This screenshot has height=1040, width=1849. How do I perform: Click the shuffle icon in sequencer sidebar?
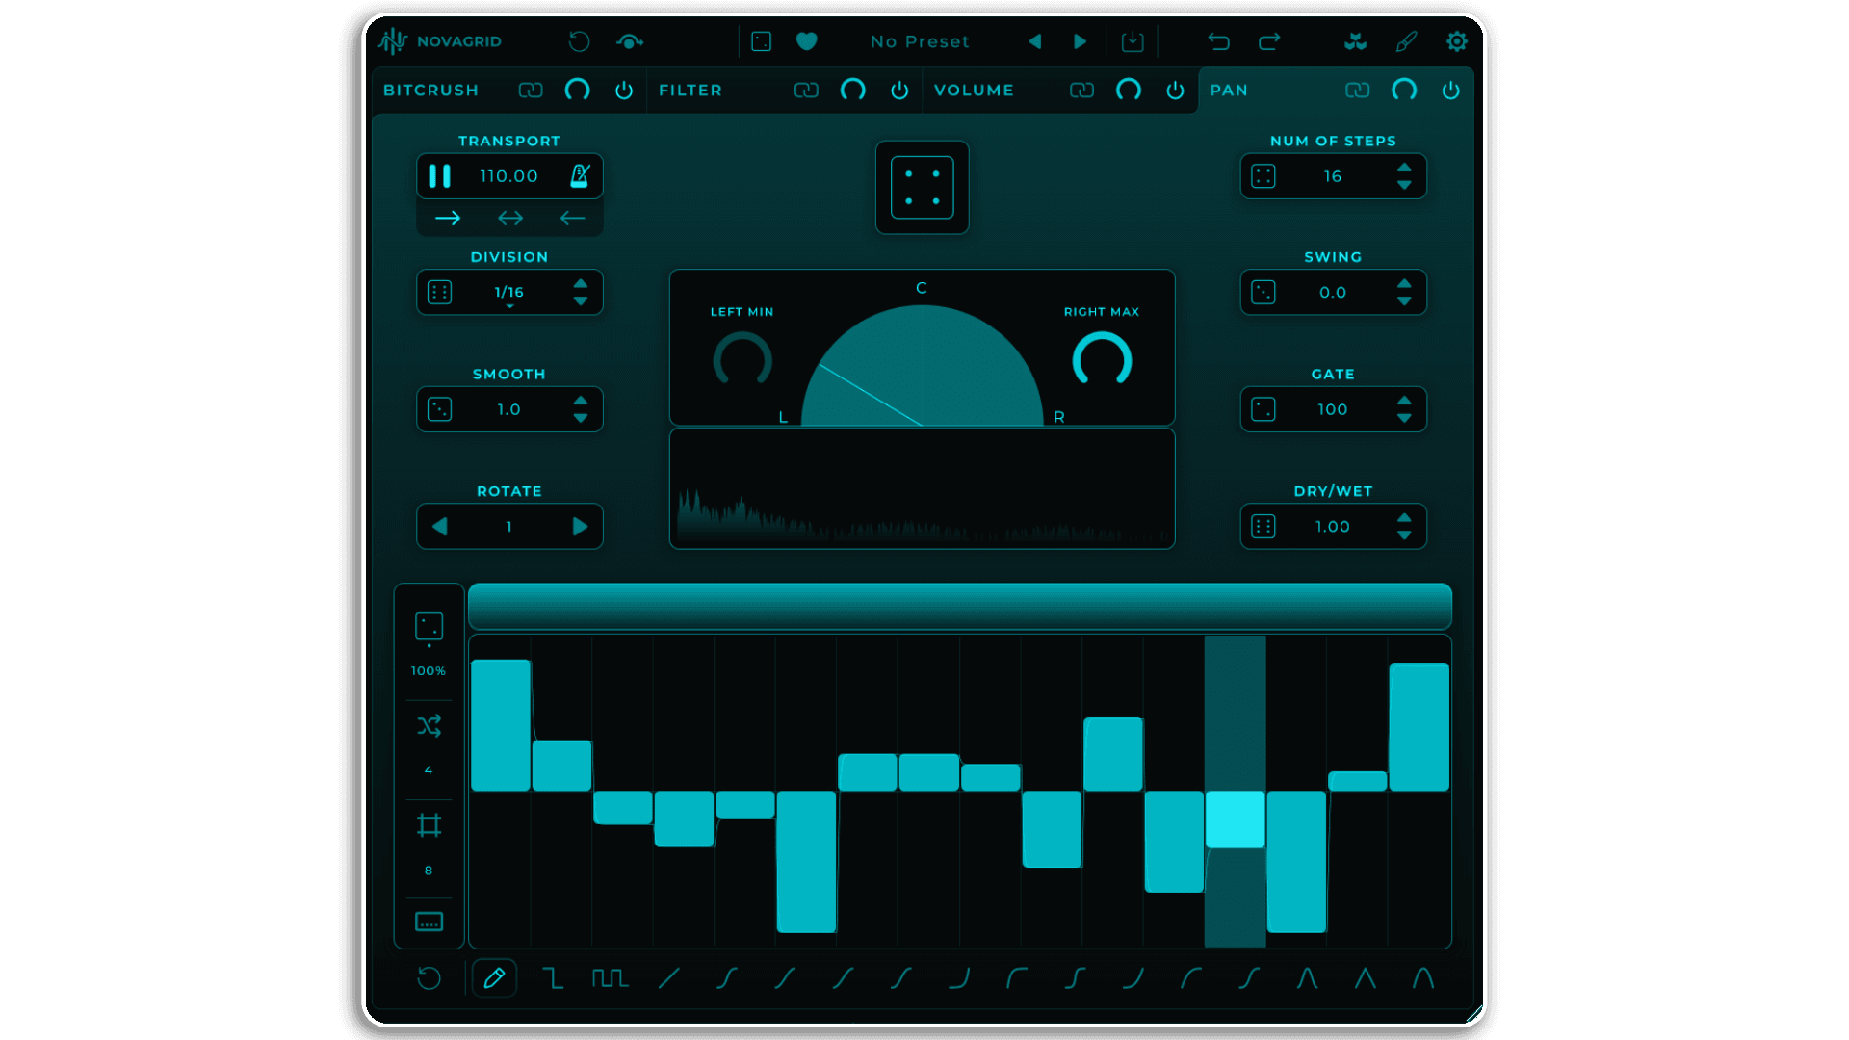(x=429, y=726)
